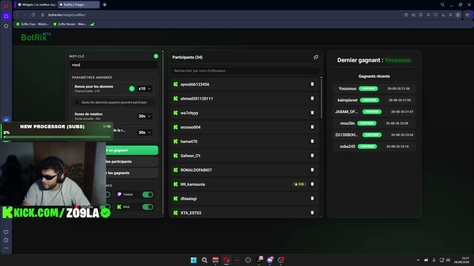Select the zoba245 recent winner entry
This screenshot has width=474, height=266.
(374, 146)
